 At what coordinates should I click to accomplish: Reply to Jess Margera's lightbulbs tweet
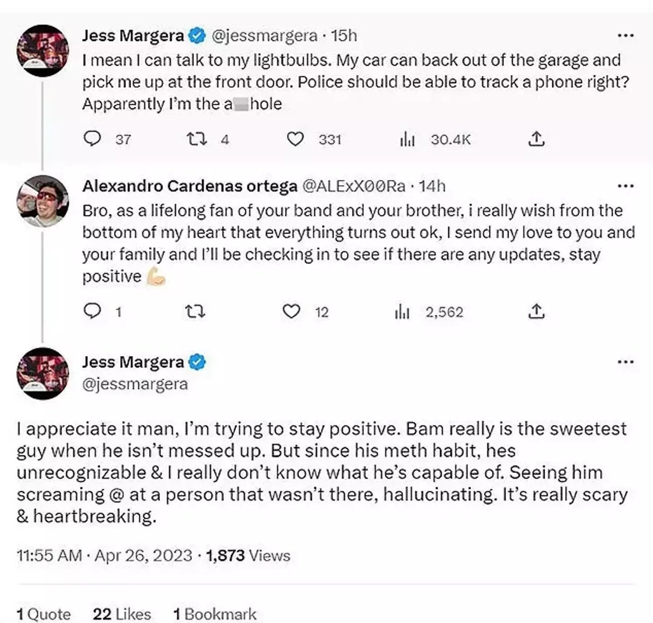coord(93,139)
